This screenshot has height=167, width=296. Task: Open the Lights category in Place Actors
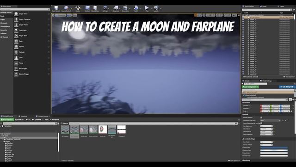(3, 19)
